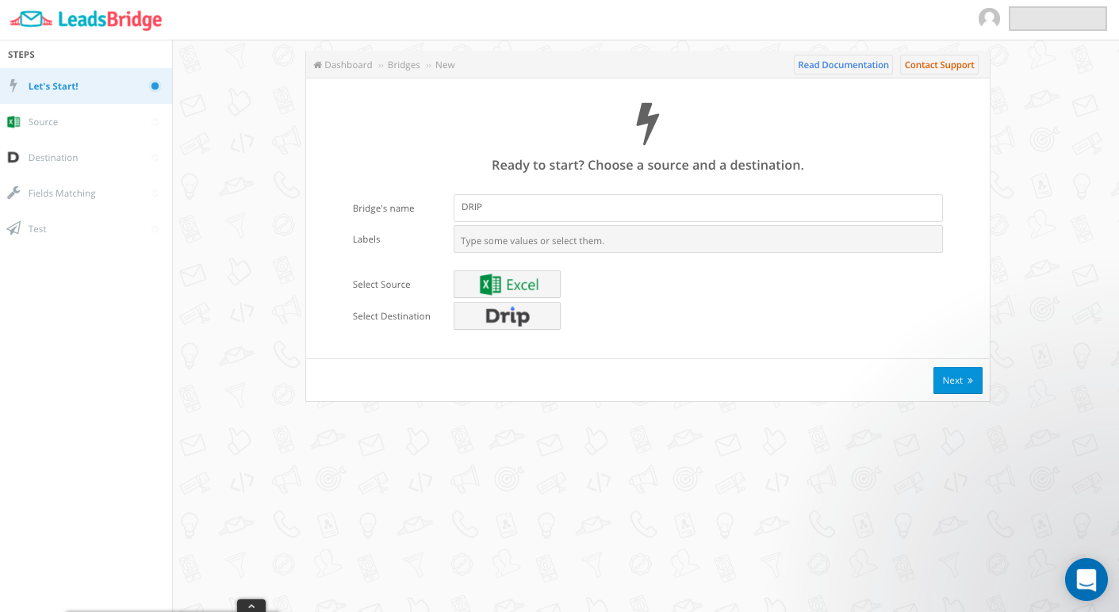Open the Labels selection field
This screenshot has width=1119, height=612.
(x=698, y=239)
